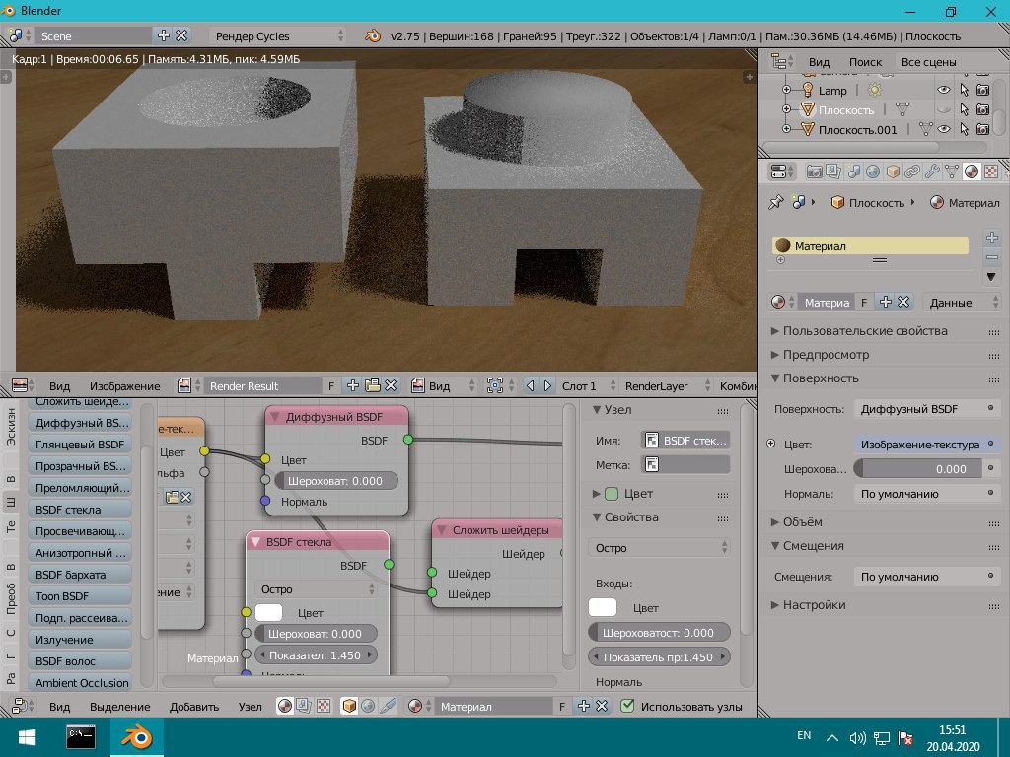Toggle viewport visibility of Плоскость object

pos(944,110)
